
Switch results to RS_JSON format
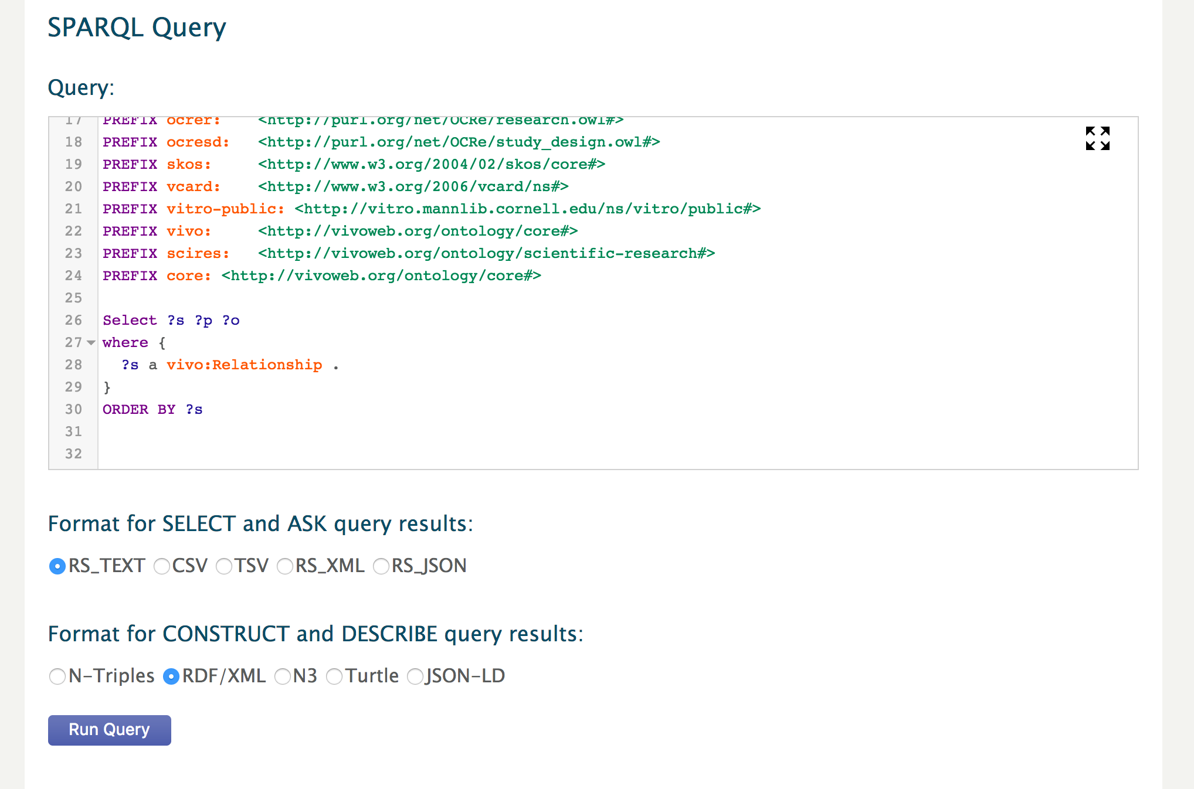(x=381, y=566)
